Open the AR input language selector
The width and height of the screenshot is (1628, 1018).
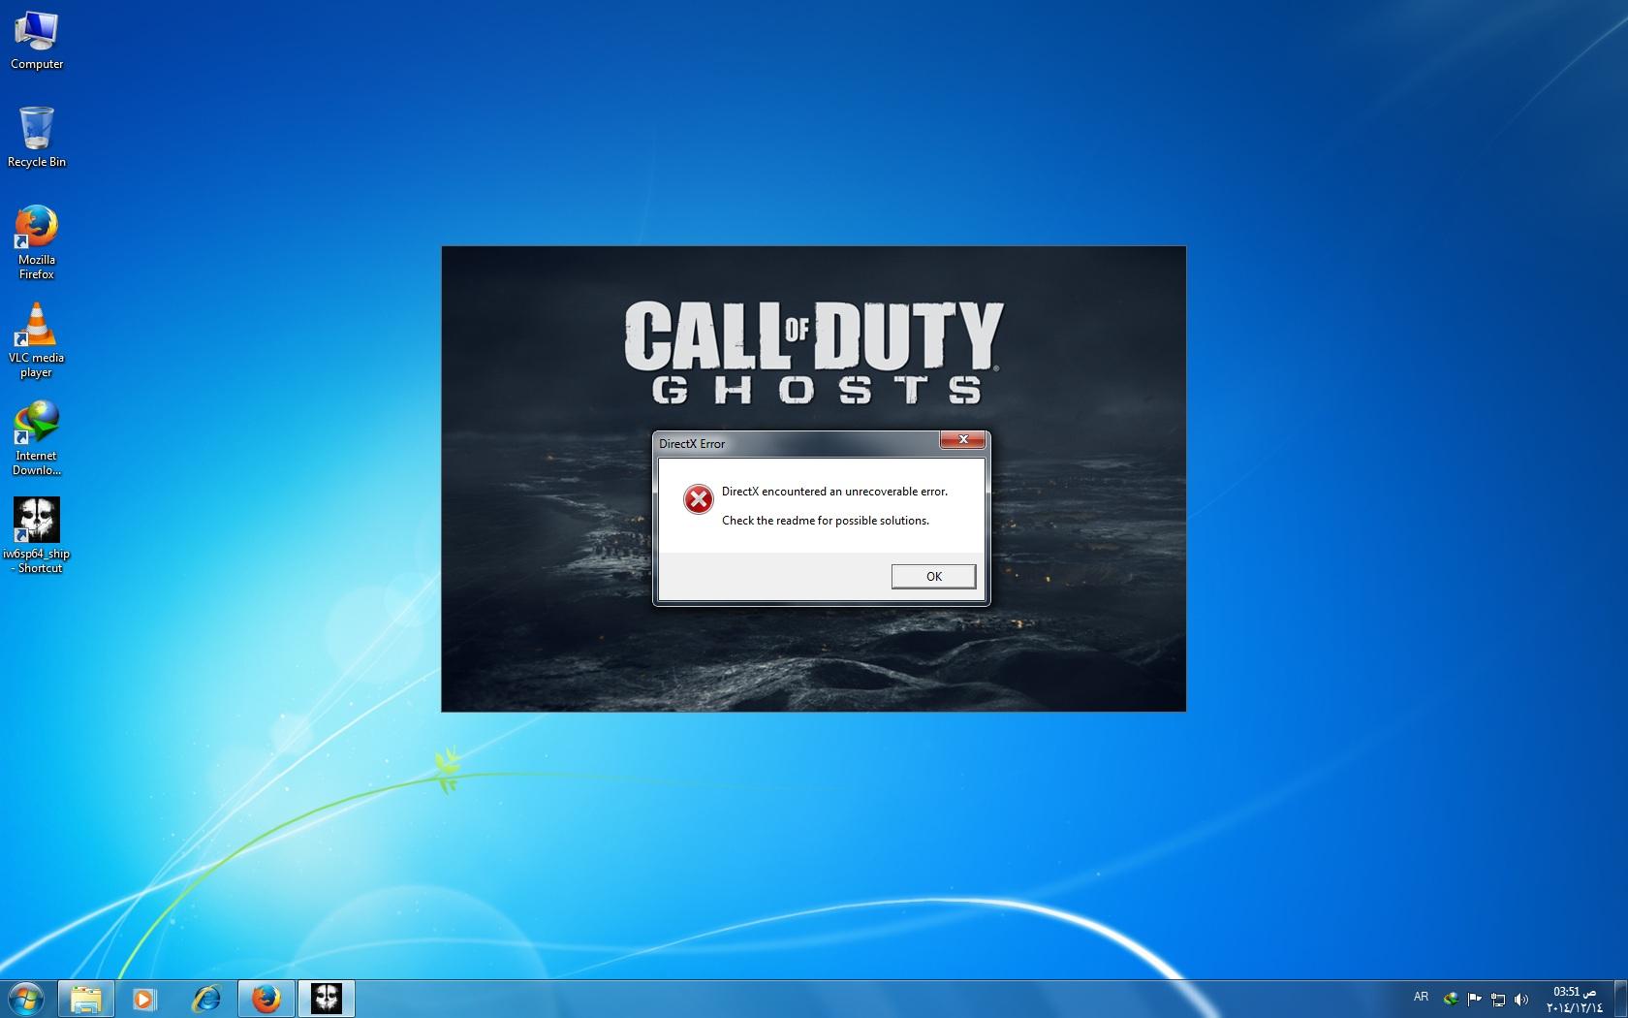click(x=1421, y=997)
